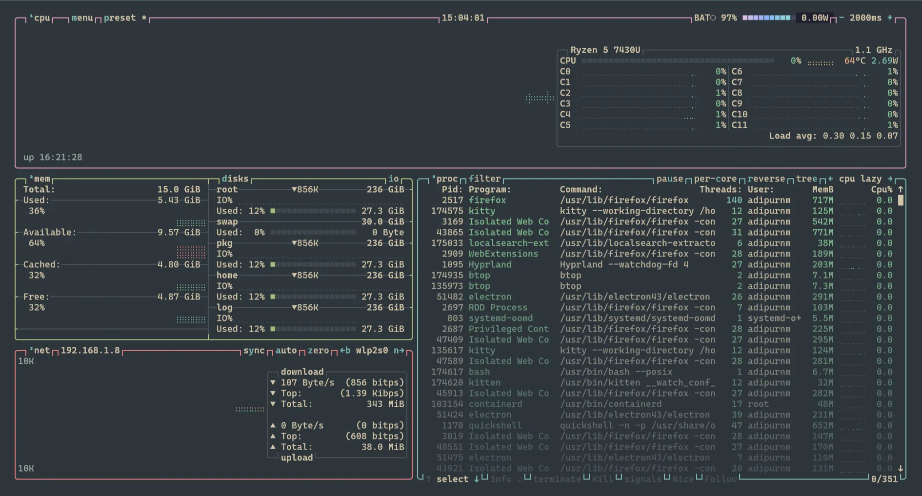The height and width of the screenshot is (496, 922).
Task: Click the Kill process button
Action: tap(602, 479)
